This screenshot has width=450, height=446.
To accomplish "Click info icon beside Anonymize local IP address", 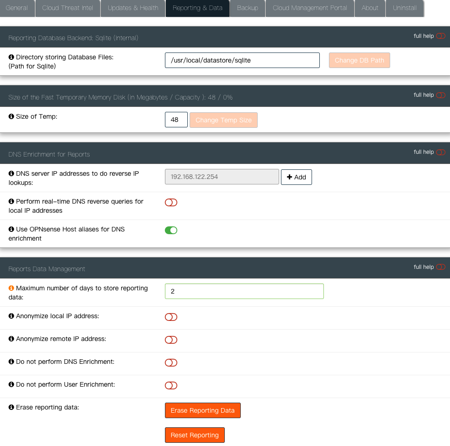I will [11, 316].
